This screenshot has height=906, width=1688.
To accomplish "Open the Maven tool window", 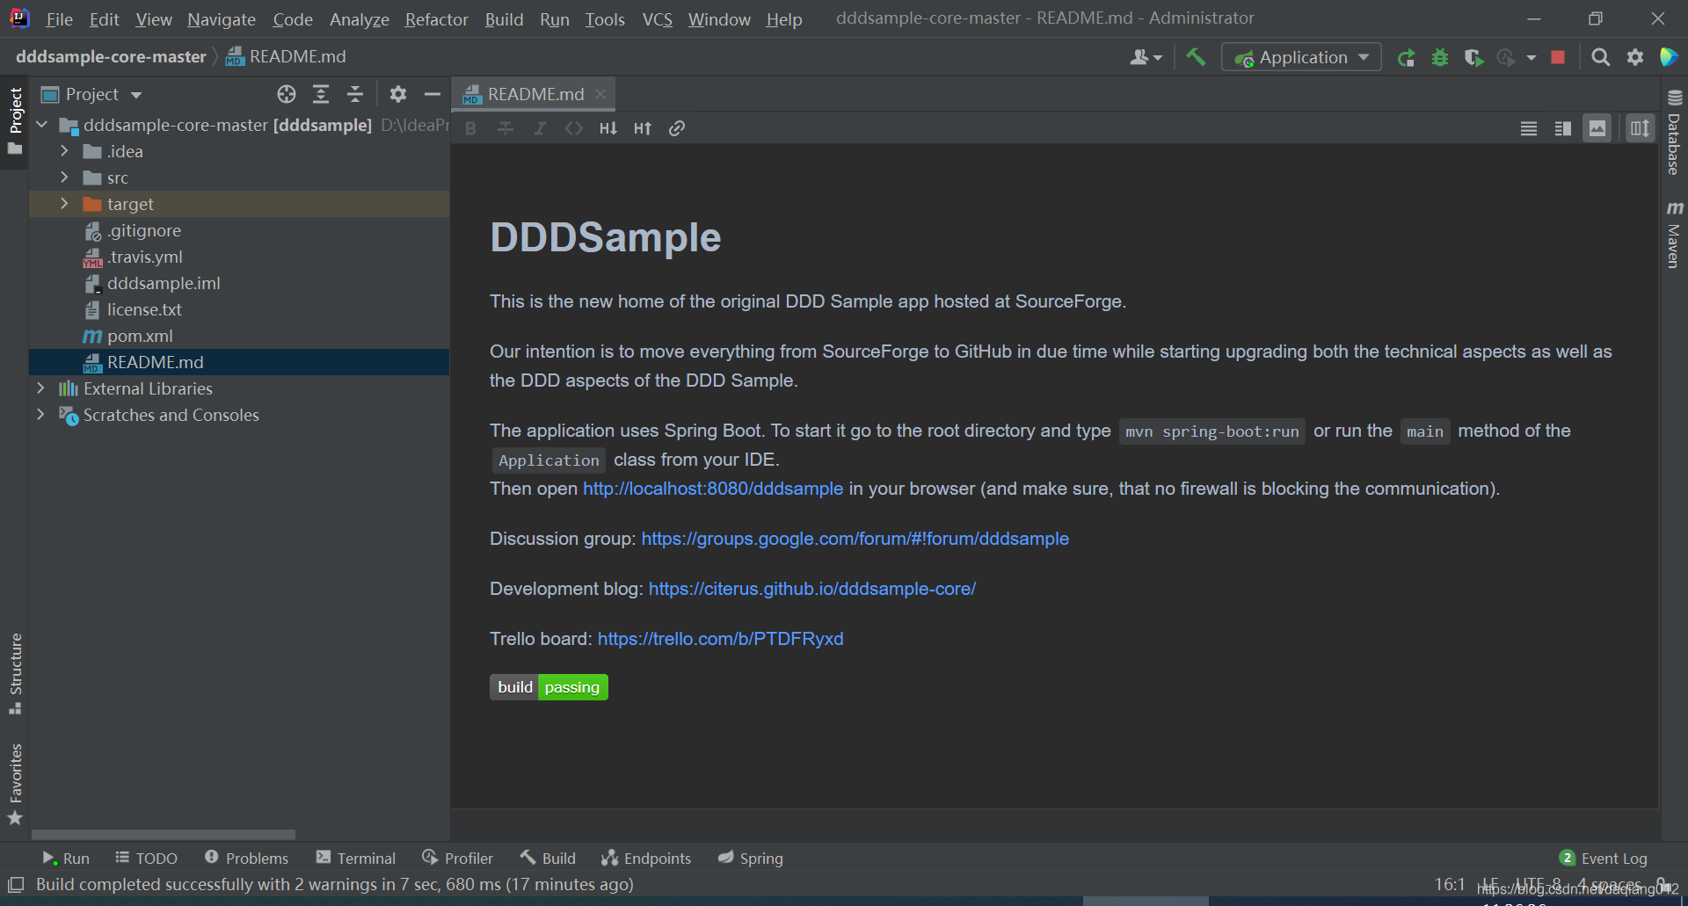I will click(x=1674, y=235).
